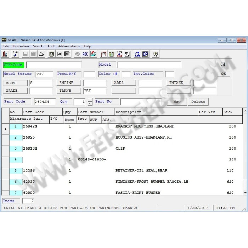Click the Per Veh column header

[x=210, y=112]
